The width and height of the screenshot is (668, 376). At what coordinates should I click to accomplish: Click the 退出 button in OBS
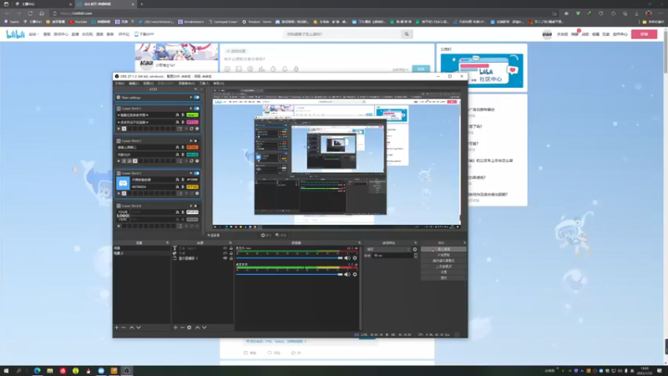[x=443, y=277]
